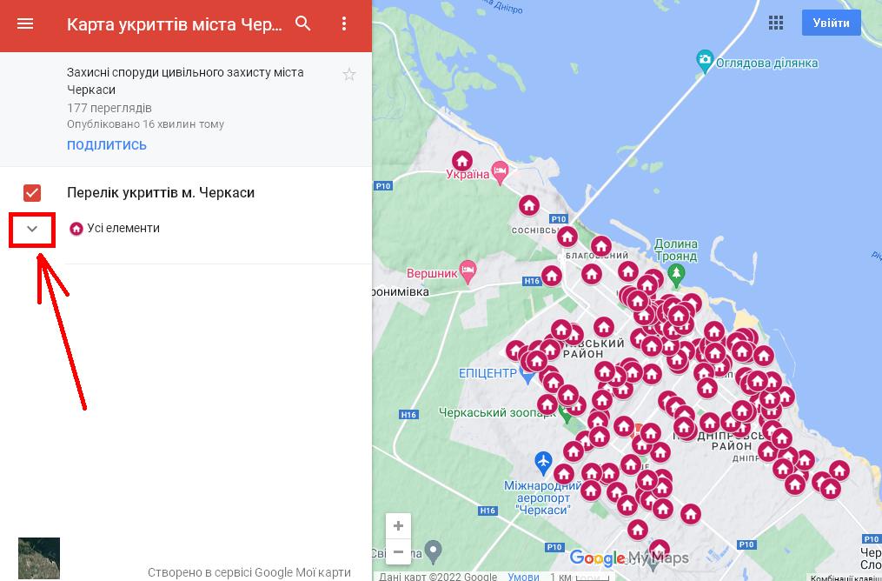Image resolution: width=882 pixels, height=581 pixels.
Task: Click the Увійти sign-in button
Action: (831, 23)
